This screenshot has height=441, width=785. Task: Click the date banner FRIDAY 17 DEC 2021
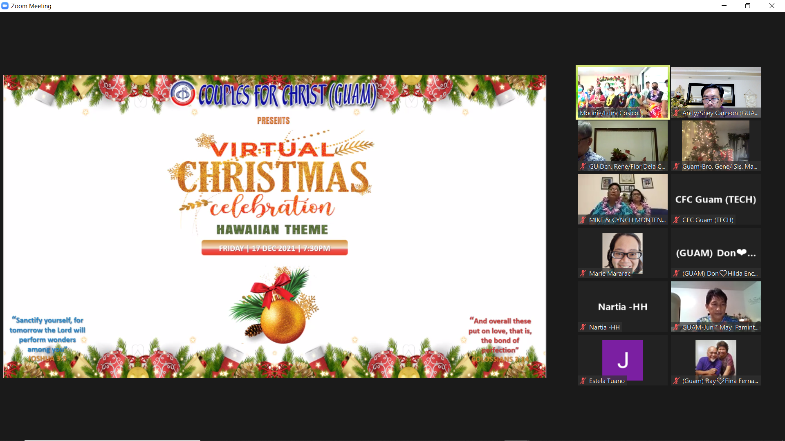click(x=274, y=248)
